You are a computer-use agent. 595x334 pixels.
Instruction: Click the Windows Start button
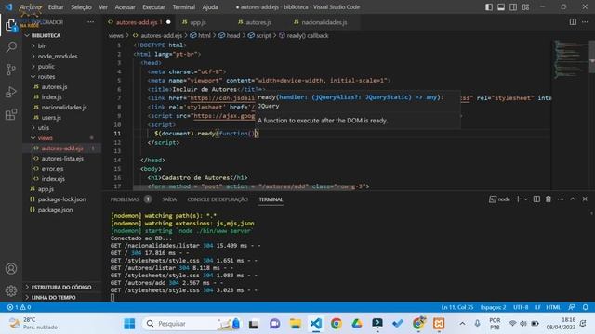(129, 324)
